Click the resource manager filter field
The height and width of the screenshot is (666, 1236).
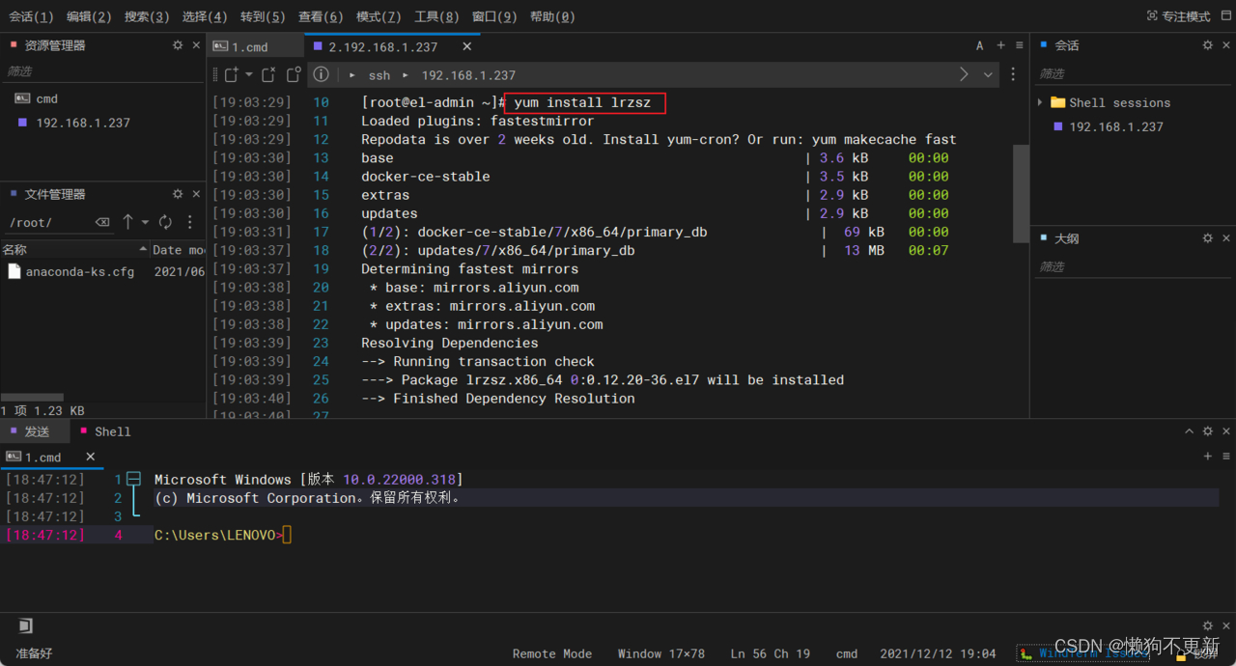pyautogui.click(x=102, y=71)
